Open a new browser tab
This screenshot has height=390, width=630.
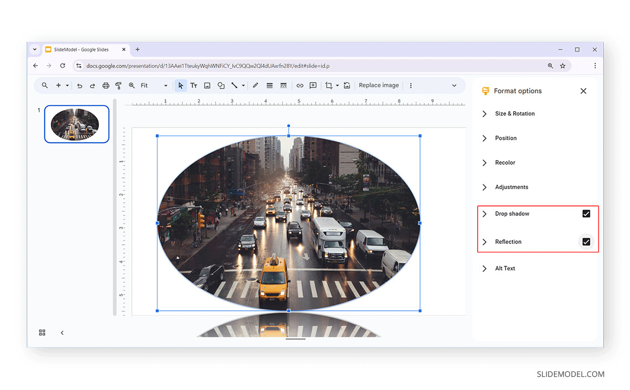138,49
